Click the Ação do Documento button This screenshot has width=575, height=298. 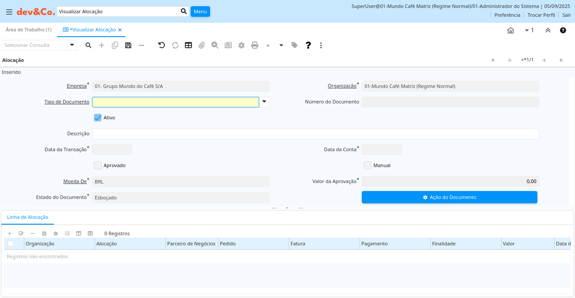coord(449,197)
